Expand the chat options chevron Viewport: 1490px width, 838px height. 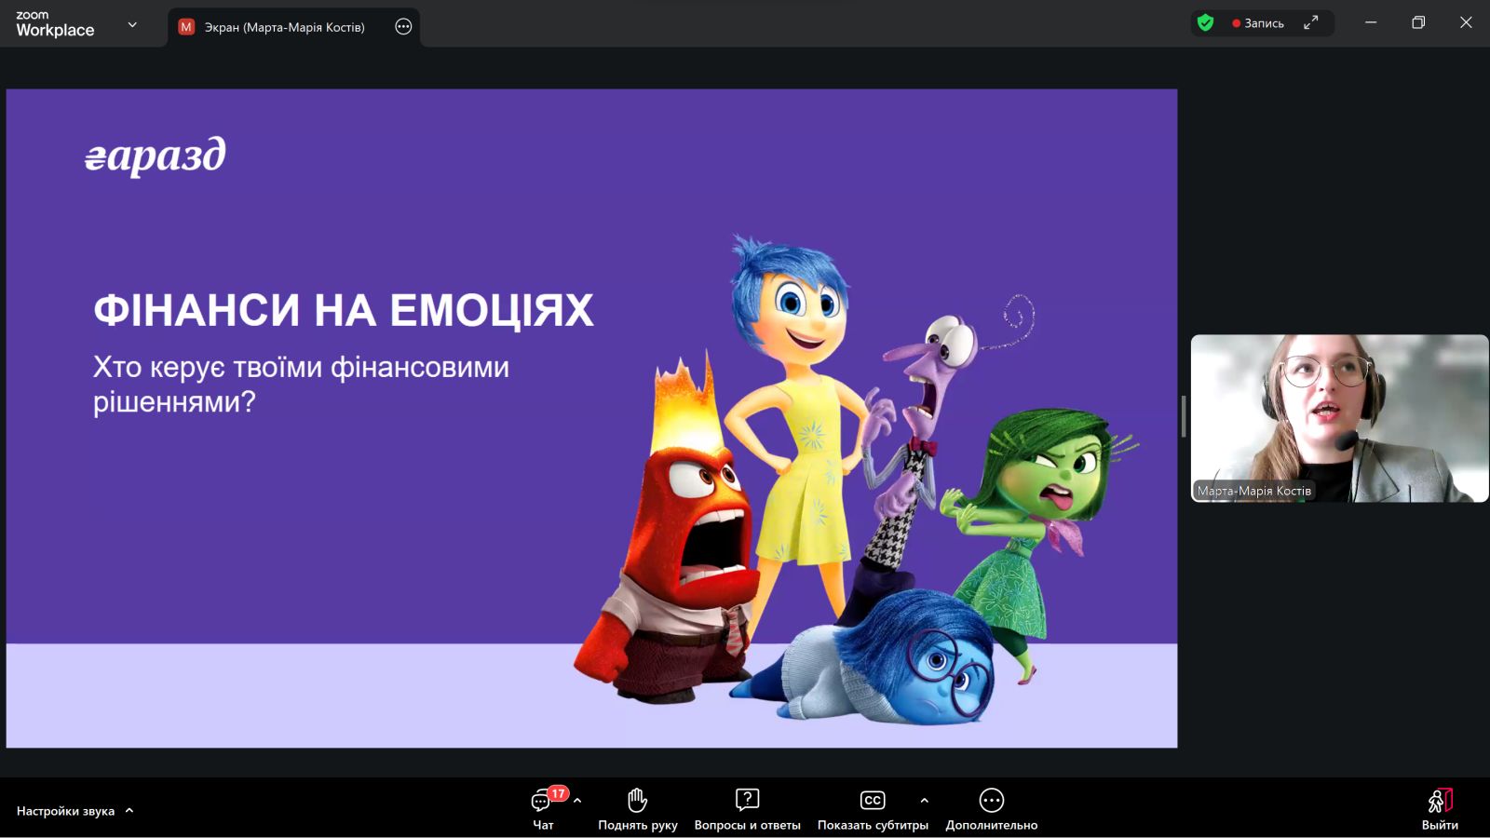(x=577, y=801)
